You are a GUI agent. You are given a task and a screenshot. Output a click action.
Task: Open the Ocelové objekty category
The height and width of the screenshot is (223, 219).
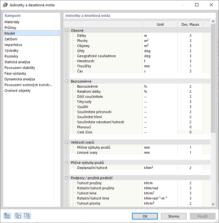pyautogui.click(x=31, y=91)
